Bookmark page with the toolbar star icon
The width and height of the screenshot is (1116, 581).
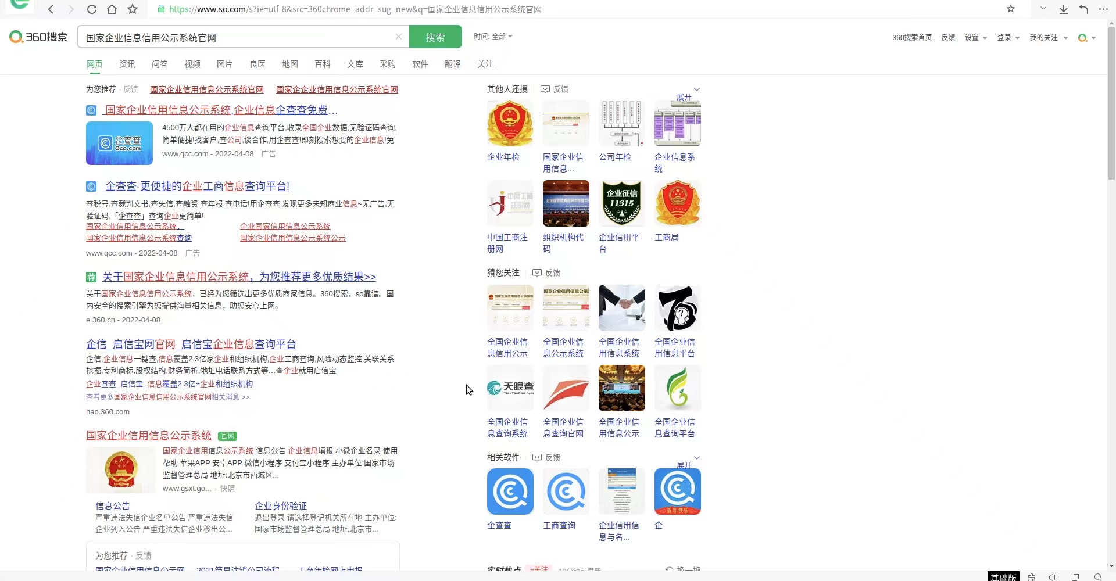coord(133,9)
